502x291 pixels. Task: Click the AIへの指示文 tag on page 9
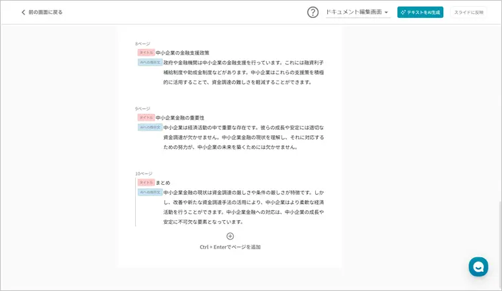pos(150,127)
